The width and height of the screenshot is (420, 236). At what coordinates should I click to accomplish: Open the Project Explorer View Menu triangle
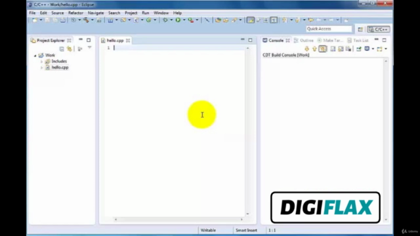point(89,48)
